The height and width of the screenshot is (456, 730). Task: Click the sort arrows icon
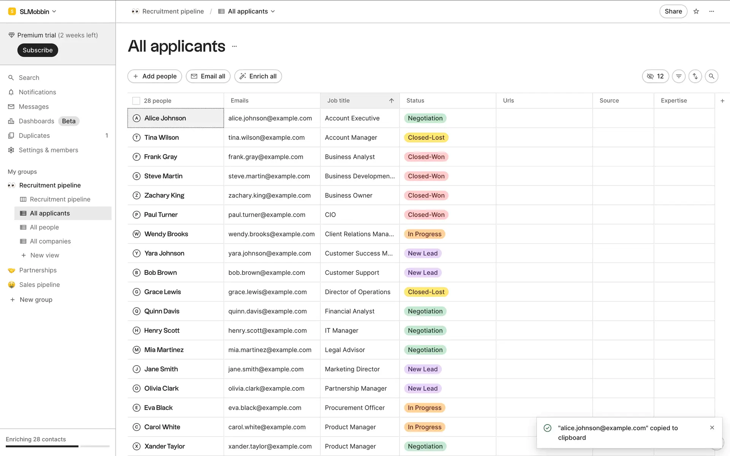point(695,76)
